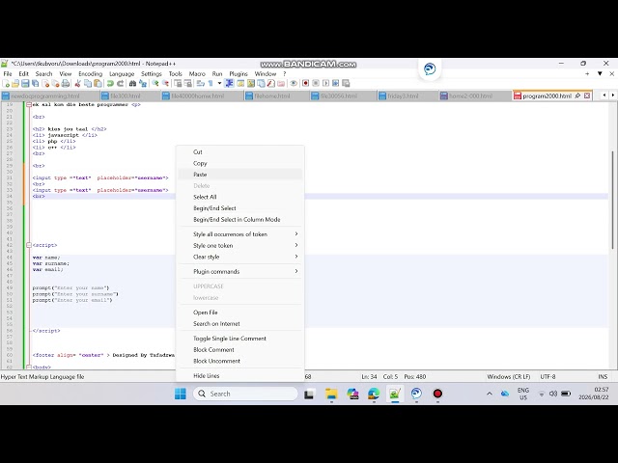
Task: Toggle Word Wrap in the toolbar
Action: point(200,84)
